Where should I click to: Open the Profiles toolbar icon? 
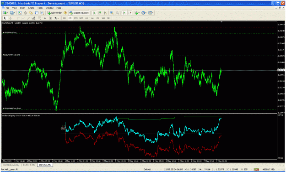tap(12, 13)
